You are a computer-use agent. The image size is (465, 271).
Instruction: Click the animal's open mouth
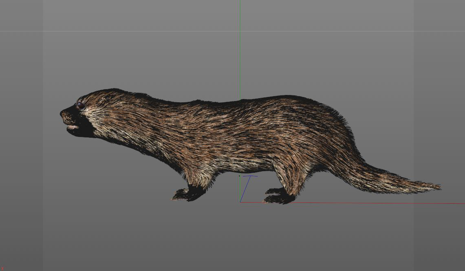73,128
